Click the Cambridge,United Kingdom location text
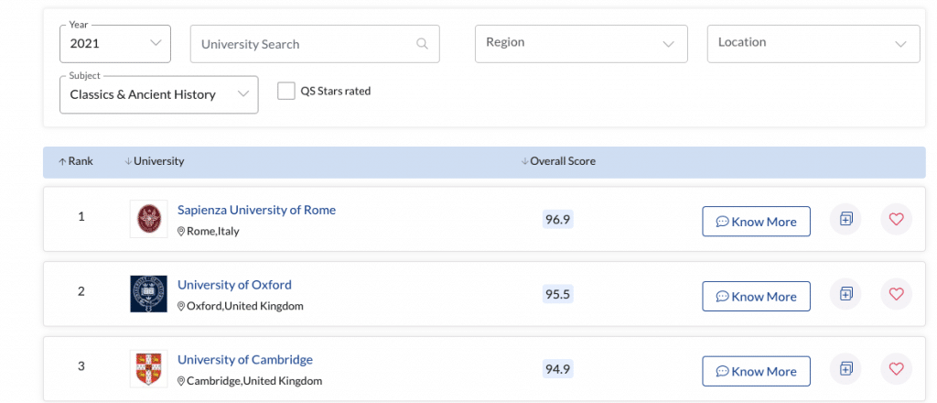The height and width of the screenshot is (403, 937). pos(254,381)
